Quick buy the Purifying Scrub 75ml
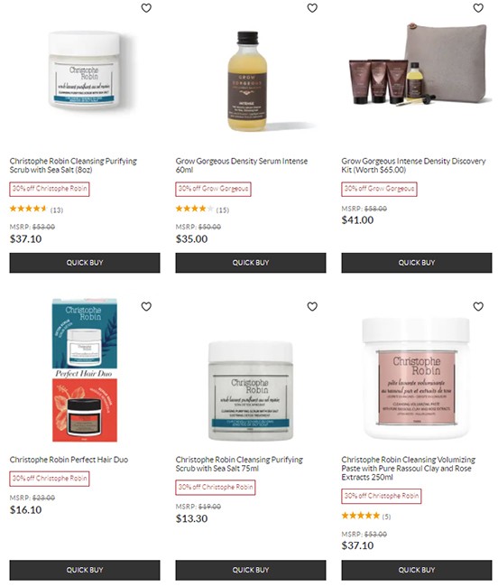The image size is (498, 587). [251, 570]
